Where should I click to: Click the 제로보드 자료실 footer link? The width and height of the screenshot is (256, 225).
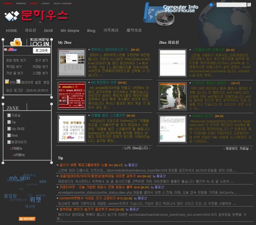tap(238, 149)
